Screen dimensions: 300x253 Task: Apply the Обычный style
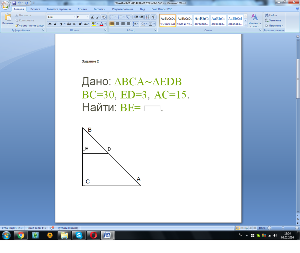pyautogui.click(x=168, y=20)
